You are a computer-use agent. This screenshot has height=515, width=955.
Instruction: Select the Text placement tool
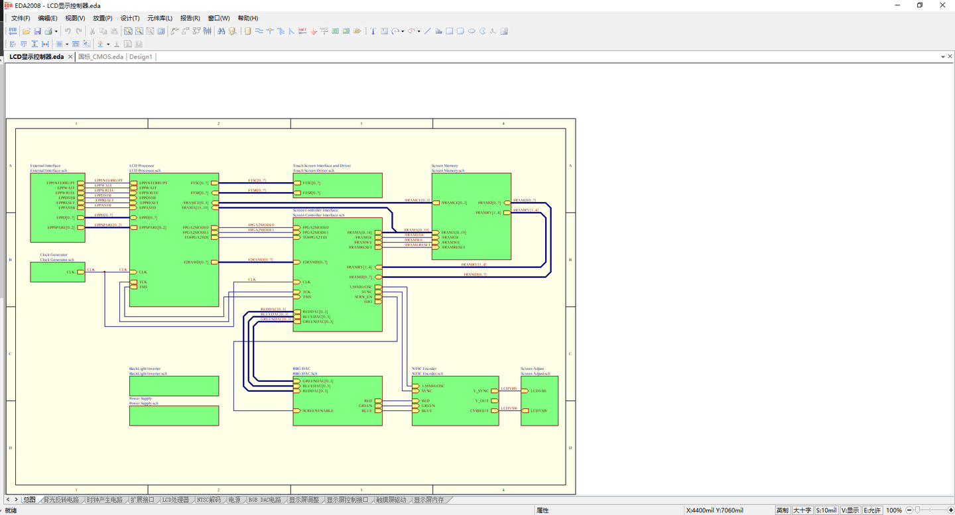click(x=373, y=31)
